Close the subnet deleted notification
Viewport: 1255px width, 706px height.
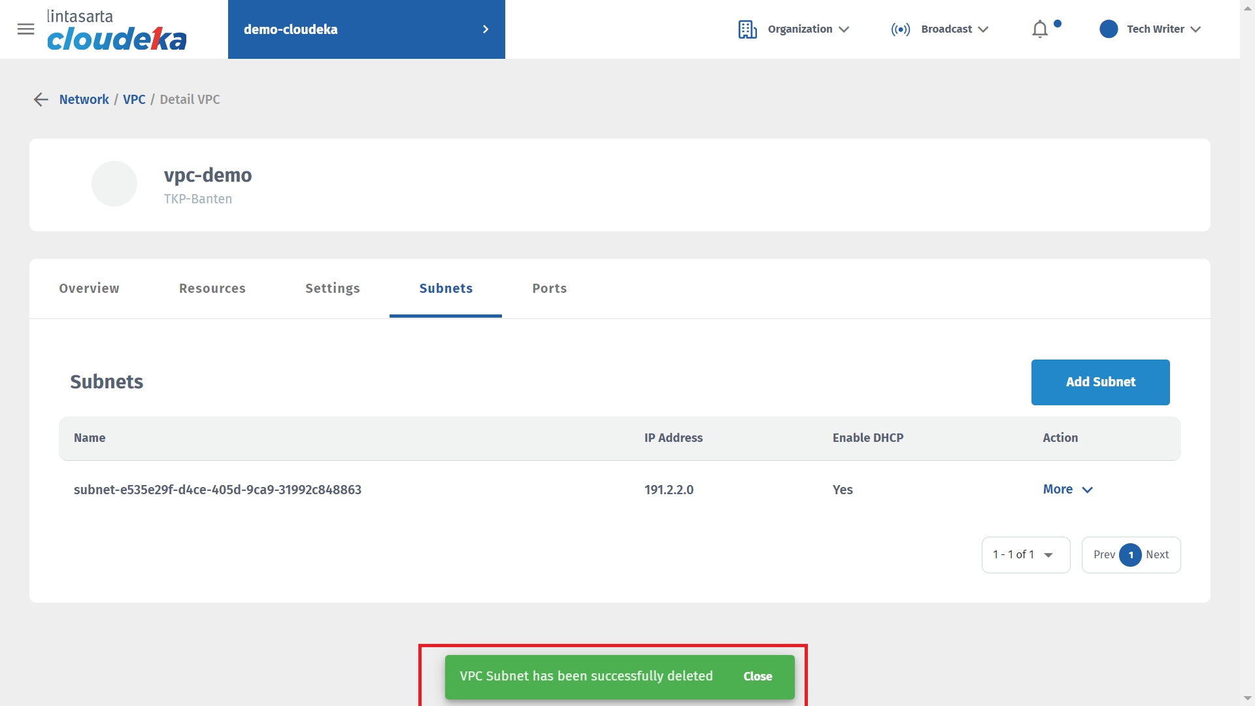(x=758, y=677)
